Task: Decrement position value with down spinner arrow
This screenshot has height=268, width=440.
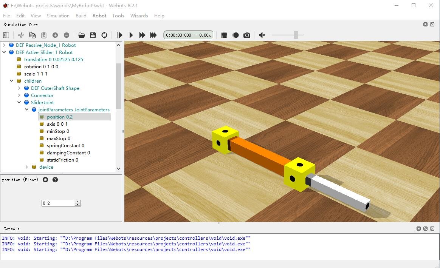Action: [77, 205]
